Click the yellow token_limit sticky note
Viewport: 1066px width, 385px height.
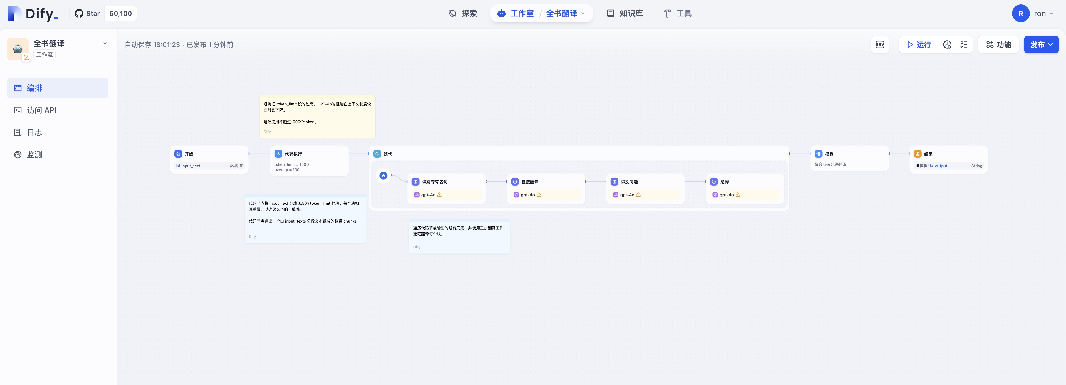(317, 116)
